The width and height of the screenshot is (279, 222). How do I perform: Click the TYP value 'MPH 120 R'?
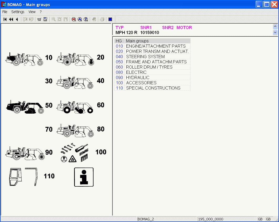tap(126, 33)
